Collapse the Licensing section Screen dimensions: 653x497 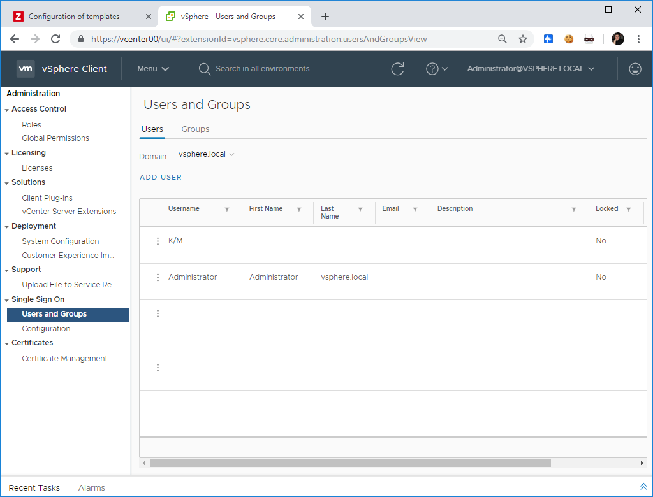(x=6, y=153)
